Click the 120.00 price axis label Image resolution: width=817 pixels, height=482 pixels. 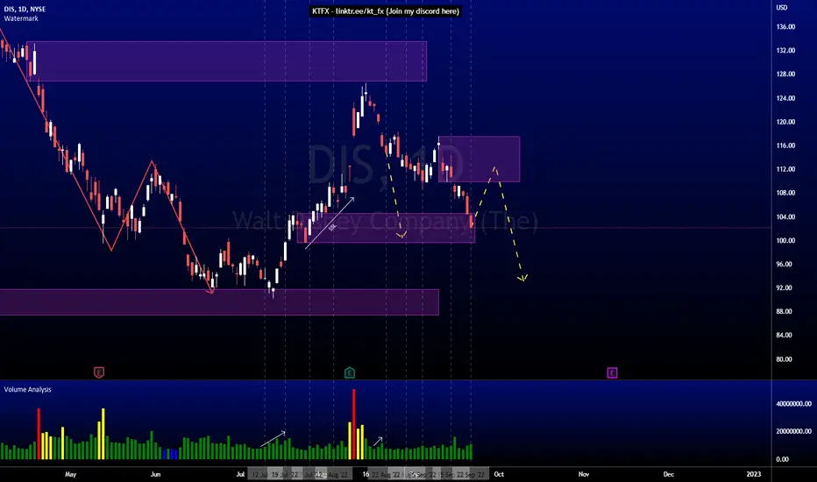785,122
